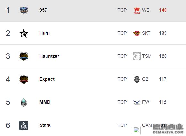Click the LMS Master icon beside MMD
The height and width of the screenshot is (136, 186).
(24, 102)
